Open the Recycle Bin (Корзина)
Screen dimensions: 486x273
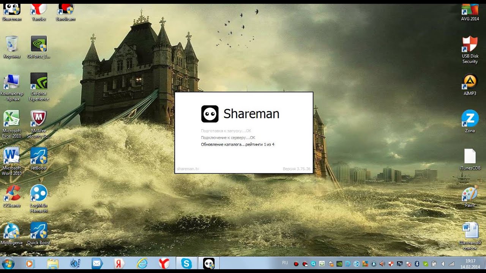12,47
